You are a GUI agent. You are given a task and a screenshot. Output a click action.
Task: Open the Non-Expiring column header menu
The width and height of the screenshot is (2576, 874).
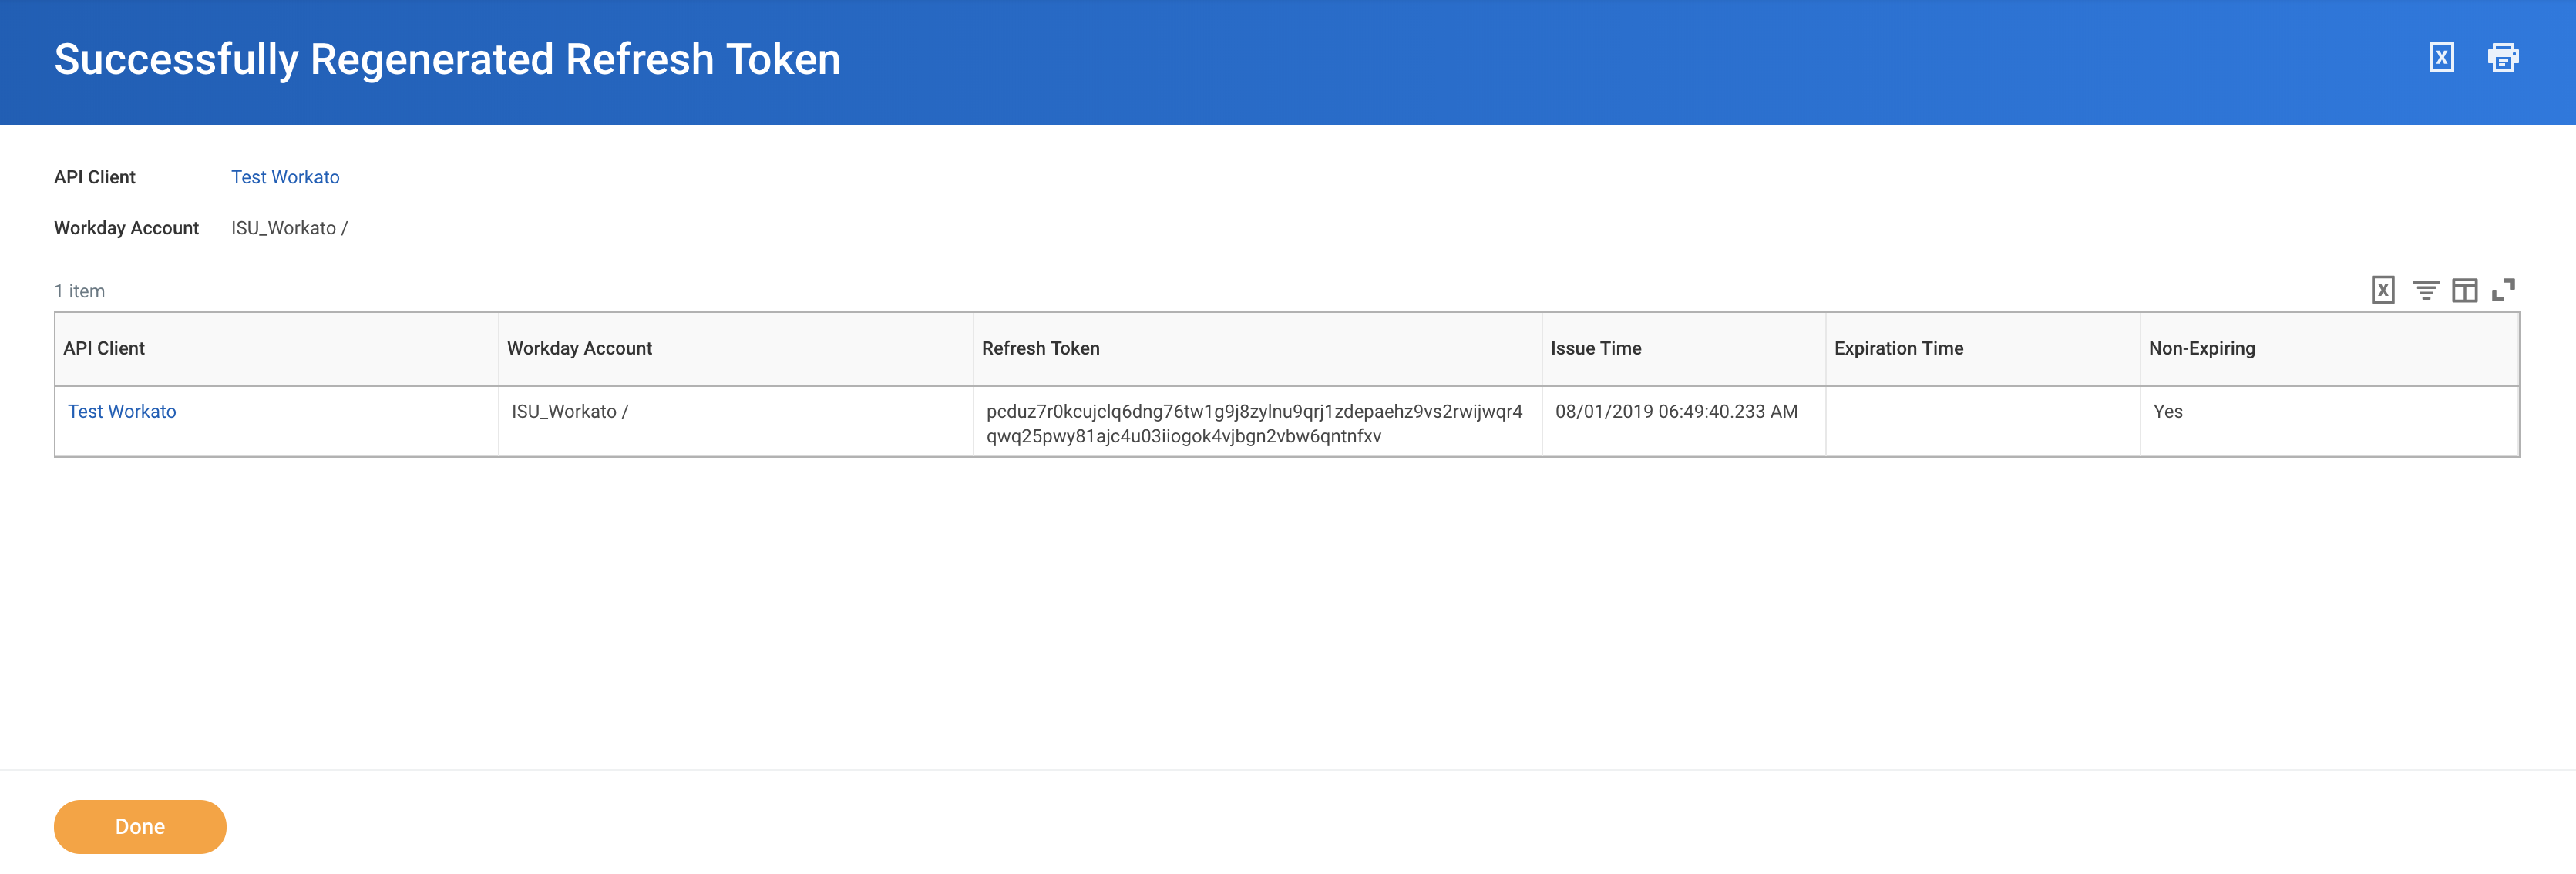2202,348
